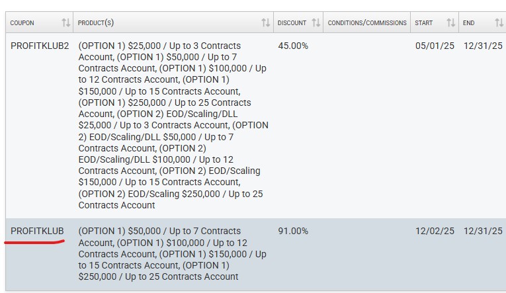This screenshot has width=506, height=293.
Task: Click the 12/02/25 start date
Action: (435, 231)
